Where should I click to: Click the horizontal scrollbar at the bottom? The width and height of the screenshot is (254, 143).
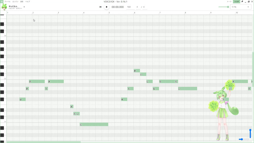click(44, 142)
